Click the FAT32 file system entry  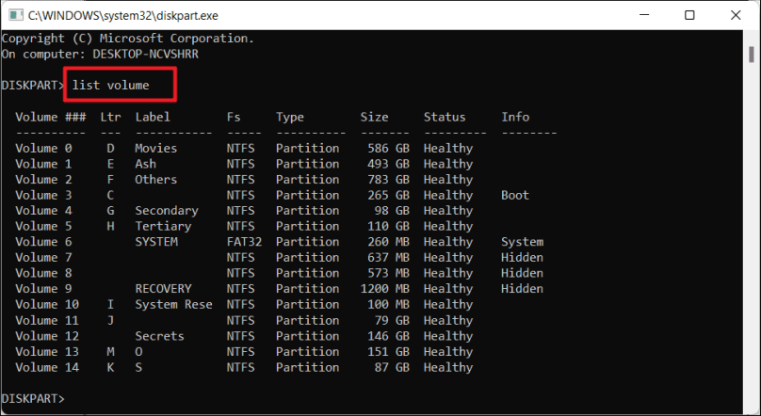pos(245,242)
